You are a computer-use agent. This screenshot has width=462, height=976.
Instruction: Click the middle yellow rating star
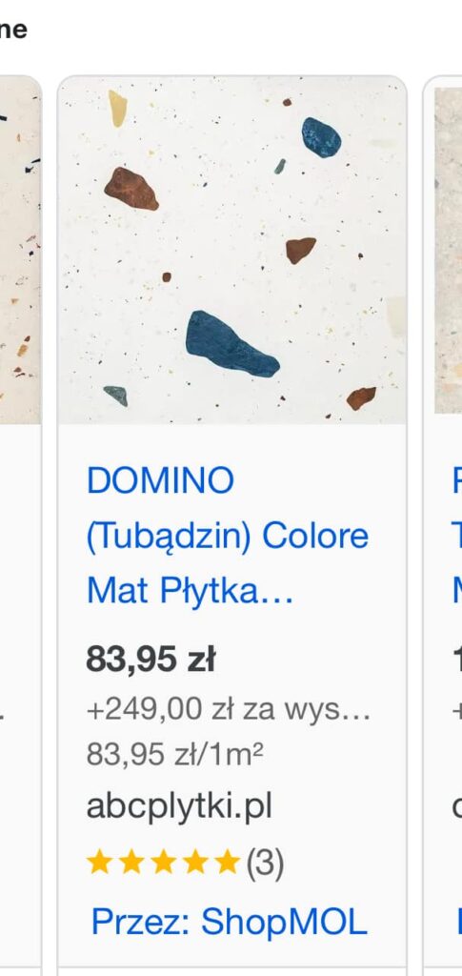[163, 862]
